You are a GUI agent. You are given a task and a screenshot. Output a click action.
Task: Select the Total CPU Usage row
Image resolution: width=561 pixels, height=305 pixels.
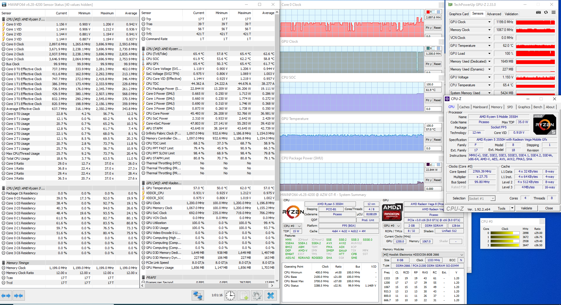70,158
